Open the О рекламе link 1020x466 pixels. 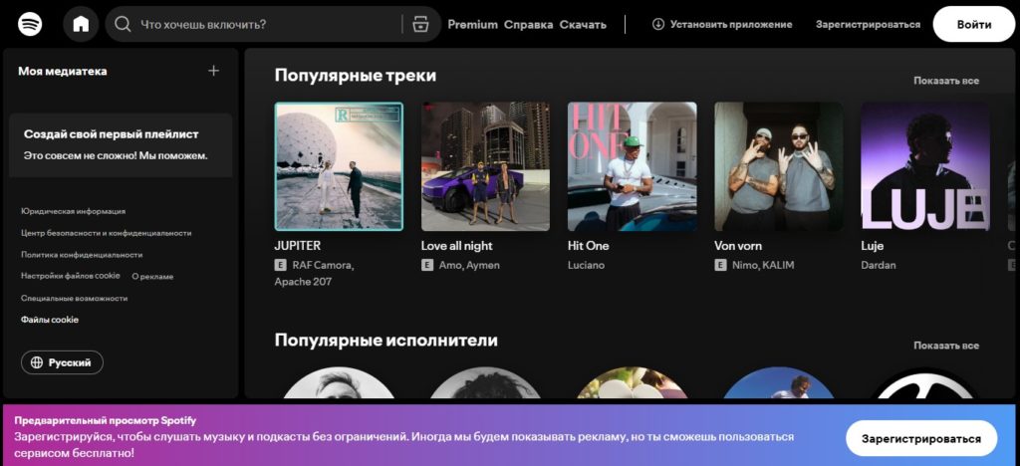(152, 276)
